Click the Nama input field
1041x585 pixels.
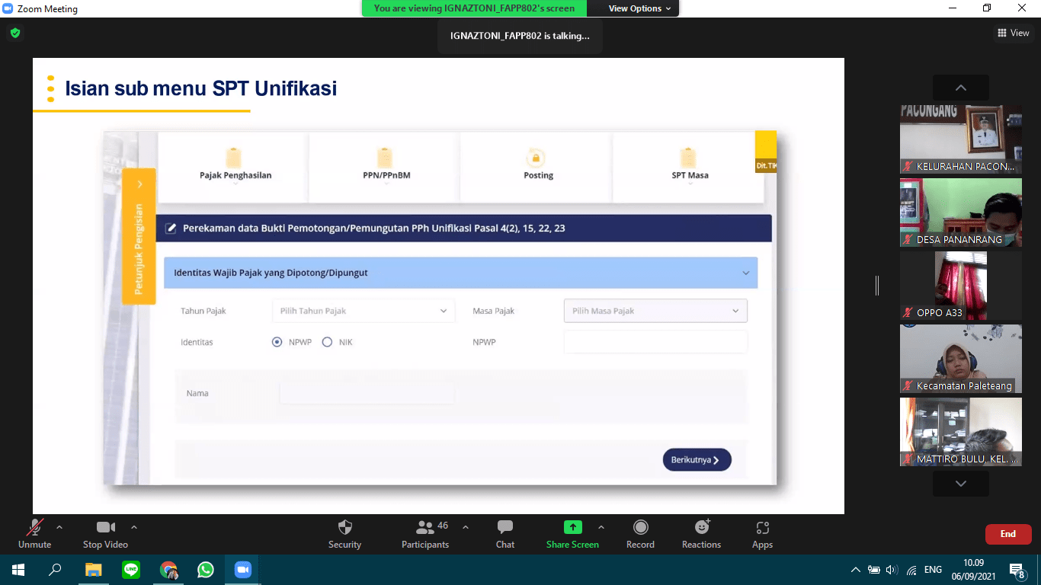pos(367,394)
